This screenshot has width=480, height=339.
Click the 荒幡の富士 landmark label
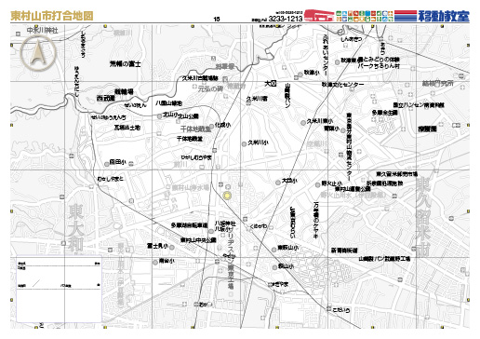click(126, 64)
